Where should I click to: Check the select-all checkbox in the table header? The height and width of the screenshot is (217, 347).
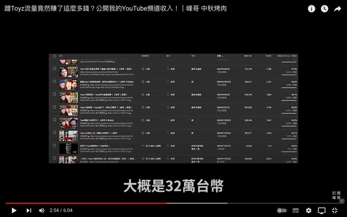click(54, 56)
